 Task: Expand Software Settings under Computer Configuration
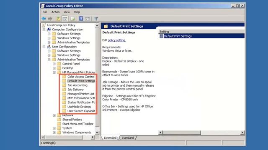click(49, 34)
